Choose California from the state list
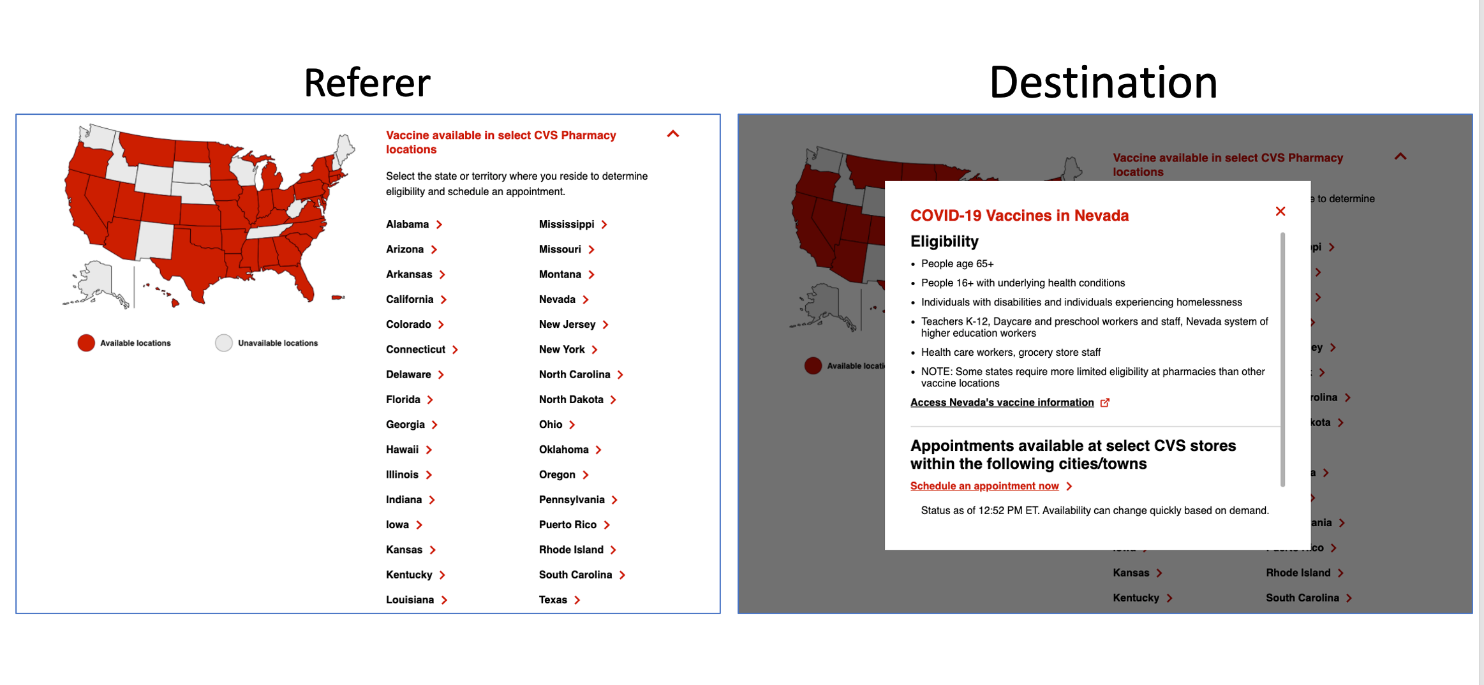This screenshot has height=685, width=1484. pyautogui.click(x=410, y=299)
